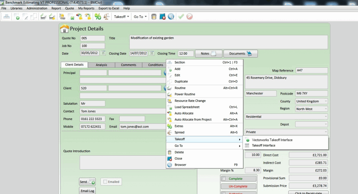Click the Add (green plus) toolbar icon
Viewport: 358px width, 194px height.
(17, 16)
